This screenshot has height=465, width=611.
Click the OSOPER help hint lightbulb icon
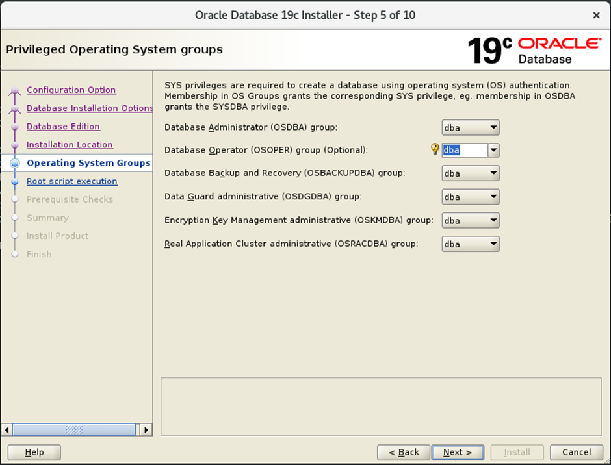click(435, 149)
